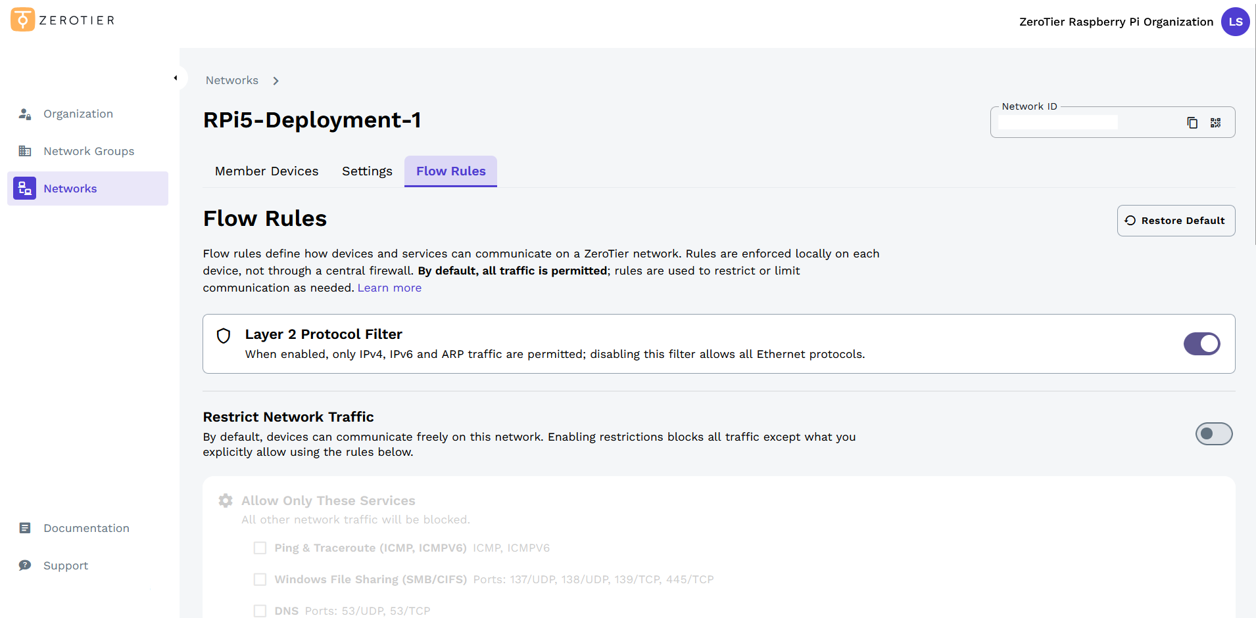Expand the Networks breadcrumb chevron

[276, 80]
